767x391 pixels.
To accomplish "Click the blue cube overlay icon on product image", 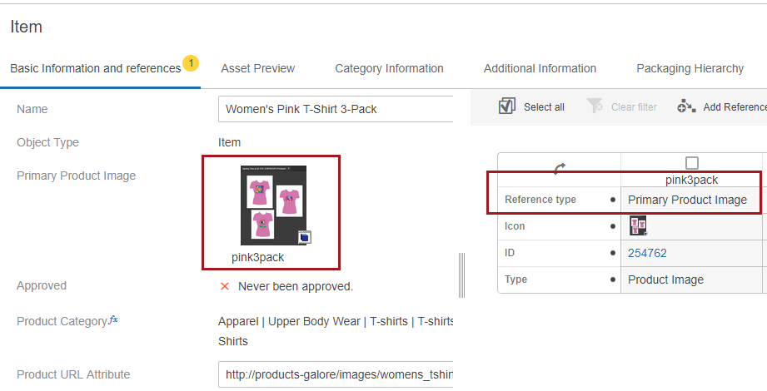I will [304, 237].
